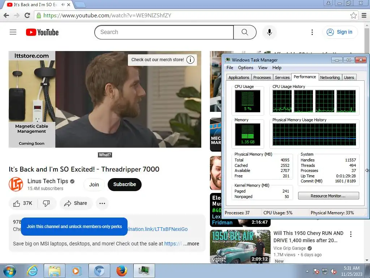Viewport: 370px width, 278px height.
Task: Switch to the Processes tab
Action: (x=262, y=77)
